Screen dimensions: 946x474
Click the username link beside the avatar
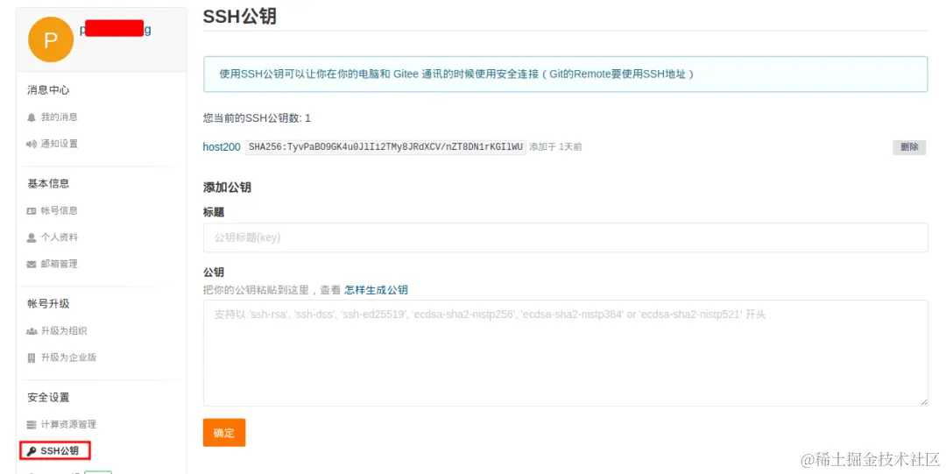tap(116, 29)
